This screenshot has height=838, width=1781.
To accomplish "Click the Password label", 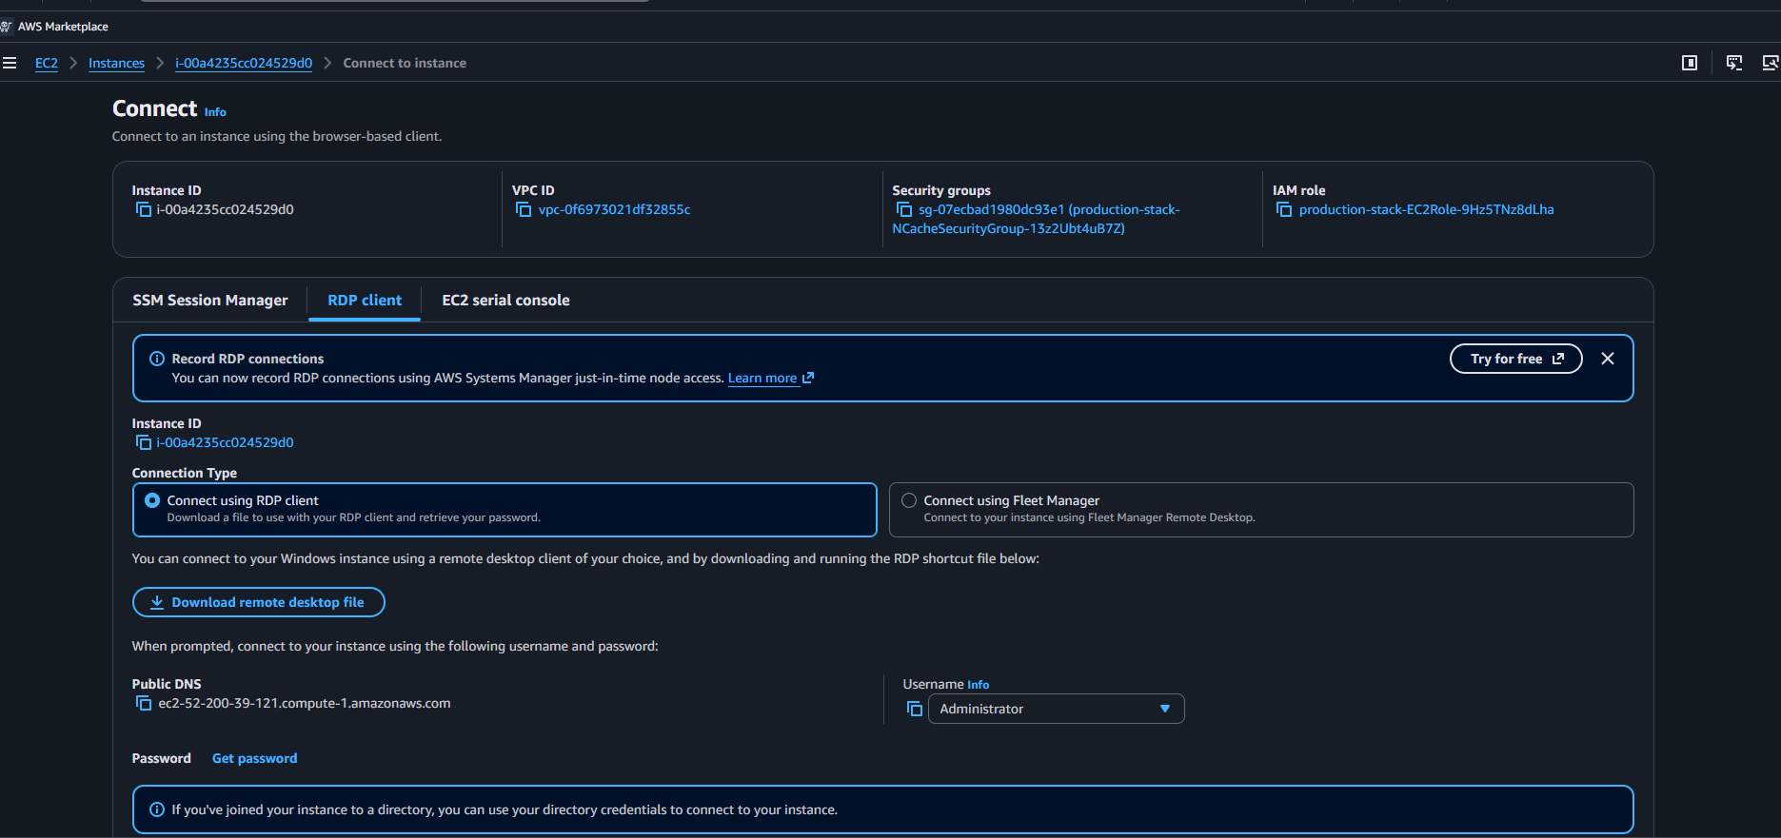I will (161, 758).
